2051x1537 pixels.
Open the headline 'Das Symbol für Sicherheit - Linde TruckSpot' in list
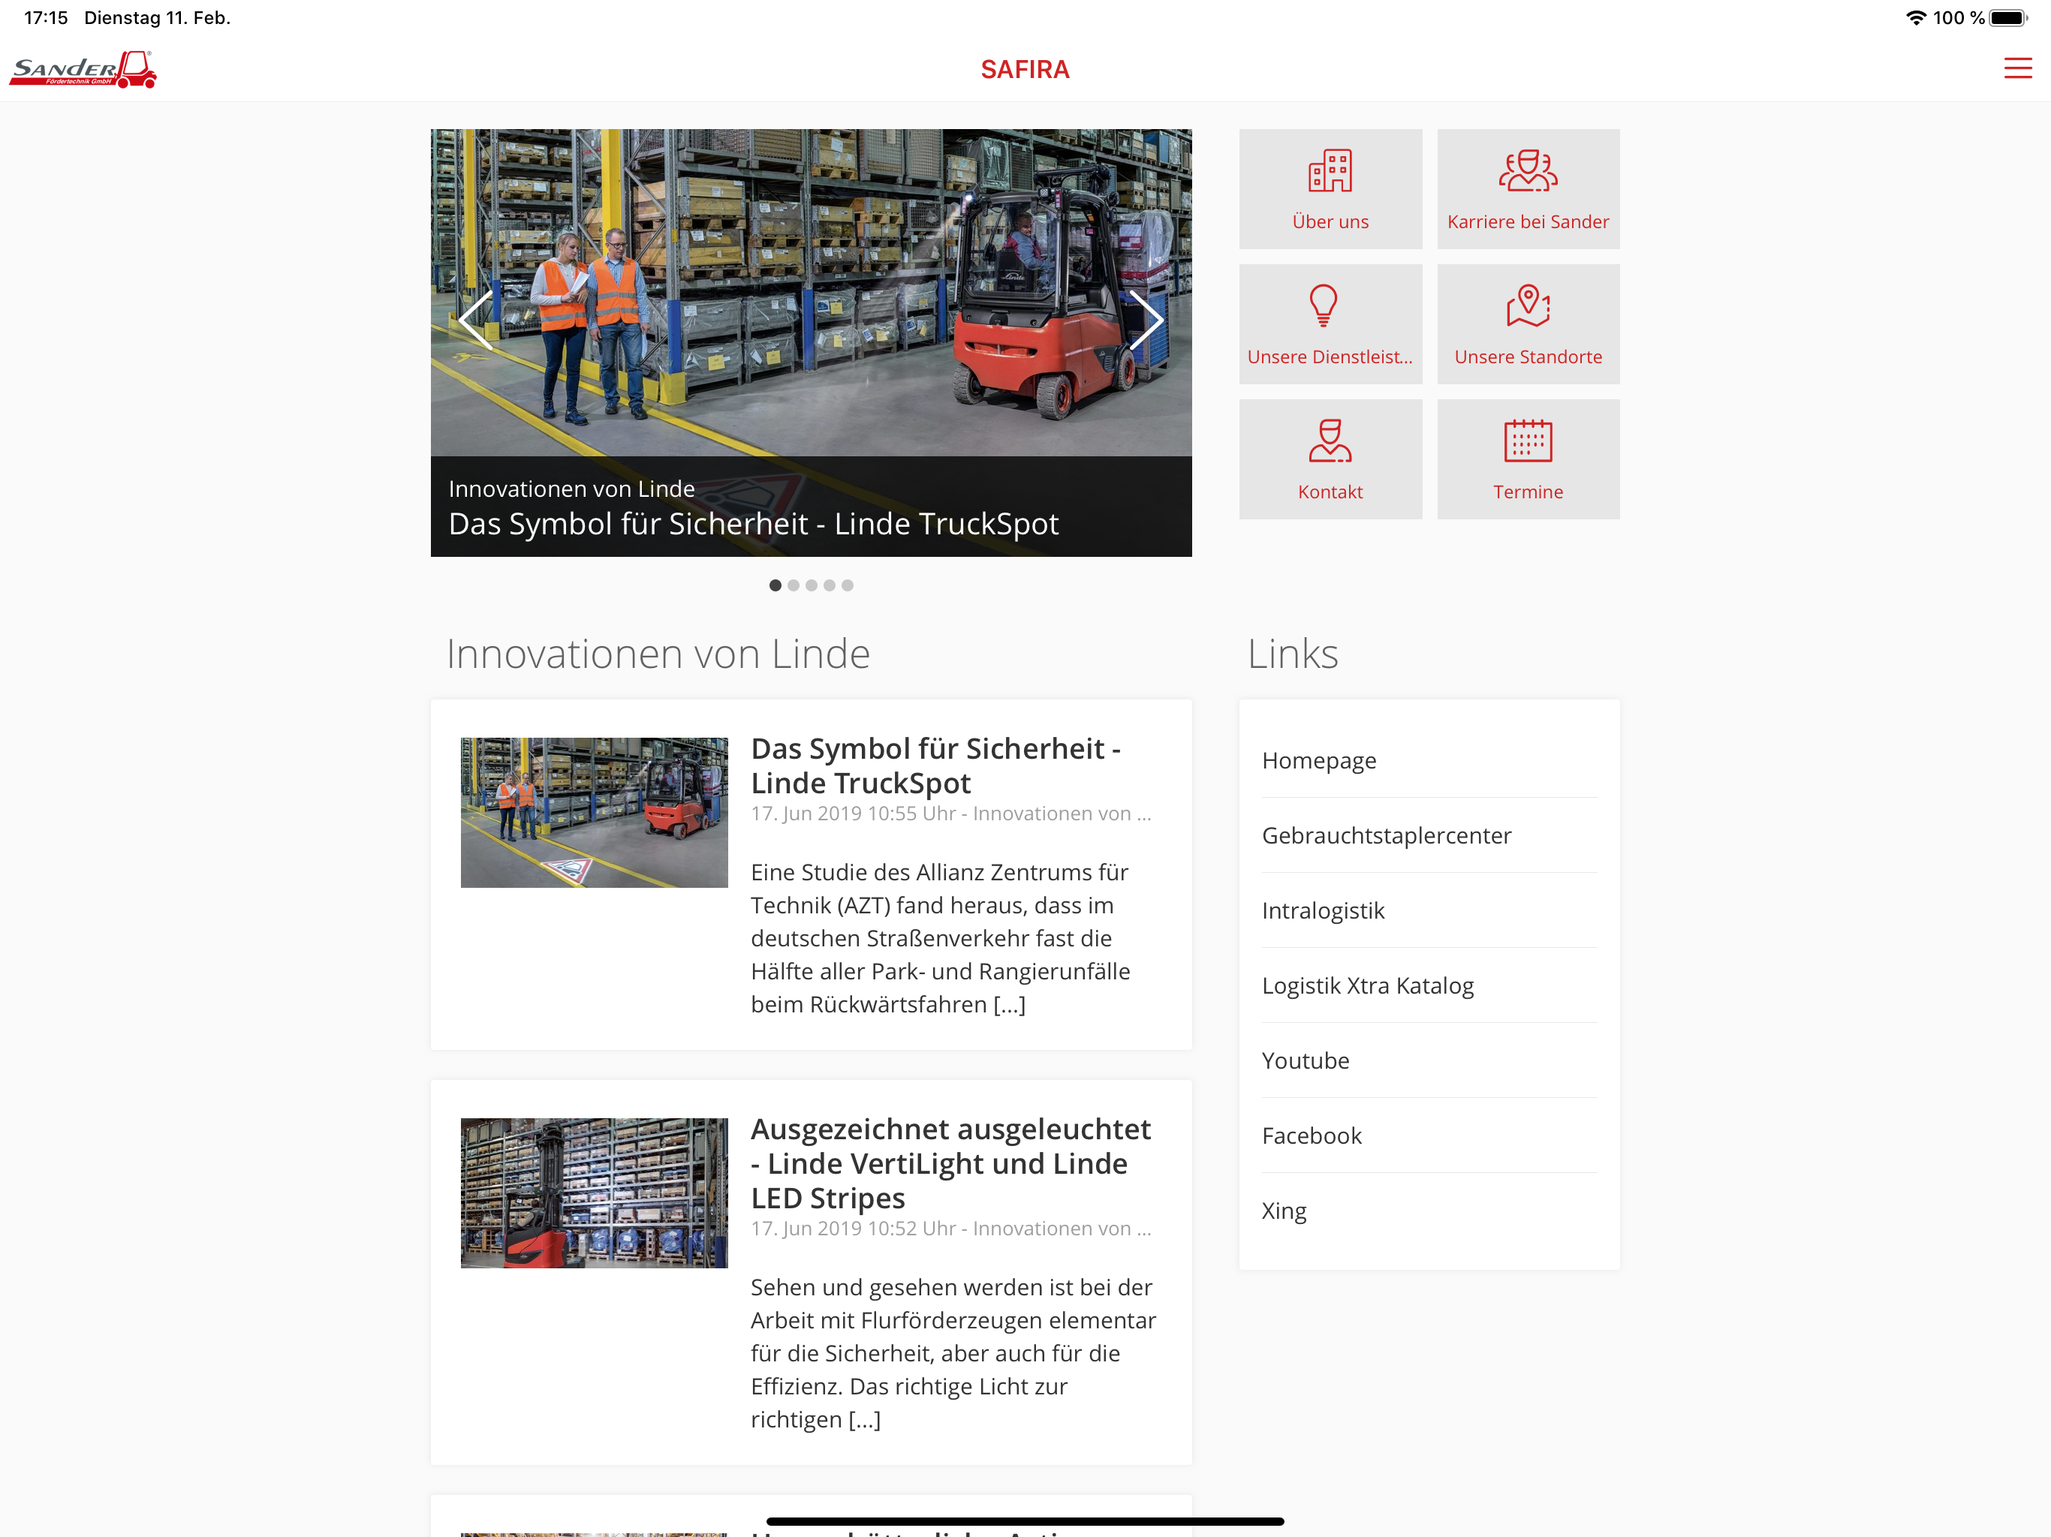pos(935,765)
